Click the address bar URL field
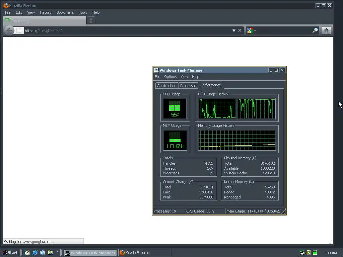Screen dimensions: 343x257 coord(127,30)
